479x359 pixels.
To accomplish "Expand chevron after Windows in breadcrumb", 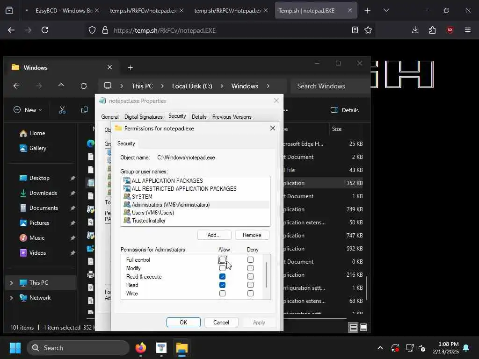I will pos(268,86).
